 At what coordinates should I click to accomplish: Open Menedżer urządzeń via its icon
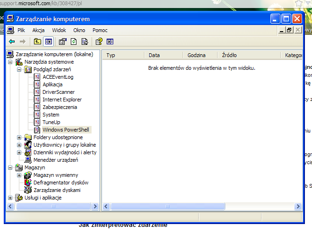pos(28,160)
